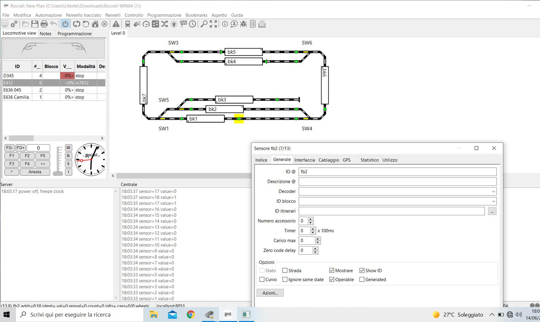Toggle track power on/off toolbar icon
The width and height of the screenshot is (540, 322).
click(x=65, y=24)
